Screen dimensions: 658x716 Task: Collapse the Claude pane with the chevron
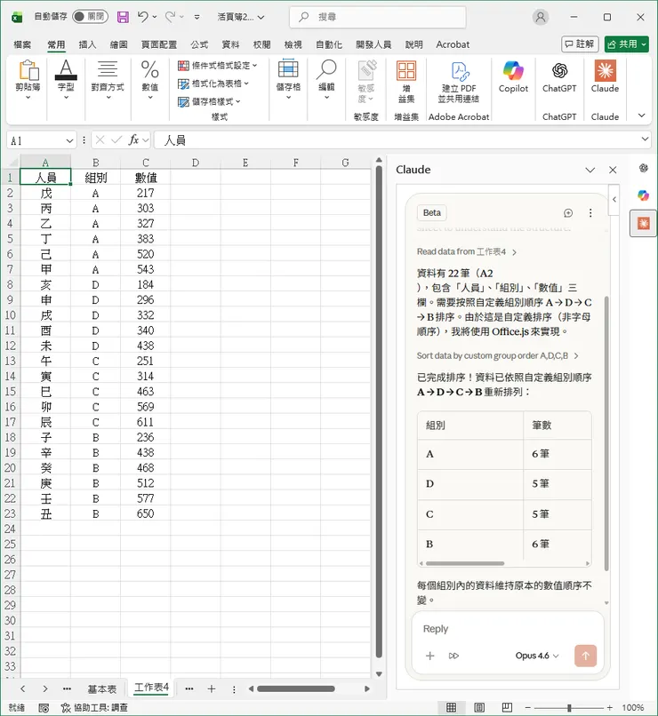coord(590,170)
